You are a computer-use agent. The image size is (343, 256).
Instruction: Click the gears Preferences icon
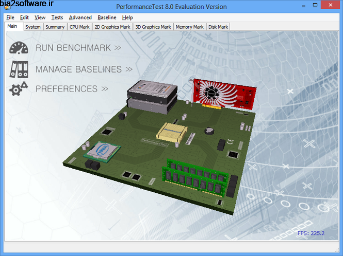coord(19,89)
